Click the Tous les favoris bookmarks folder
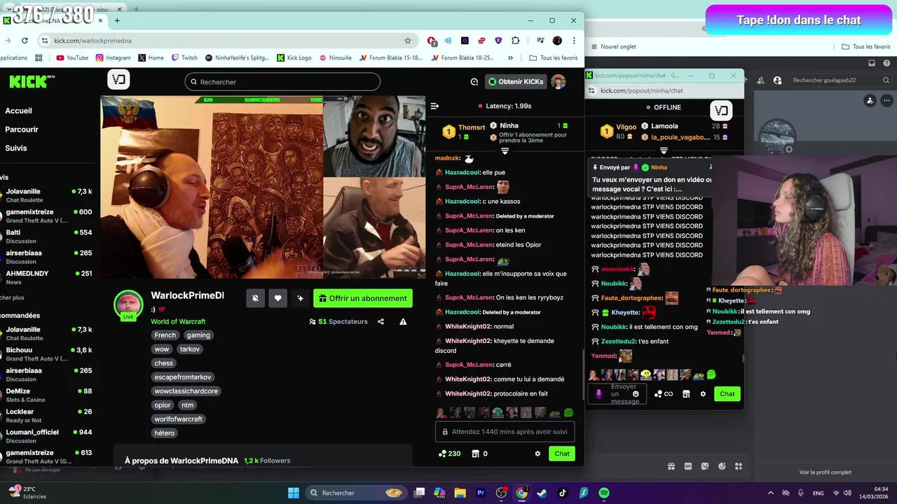 [x=554, y=58]
